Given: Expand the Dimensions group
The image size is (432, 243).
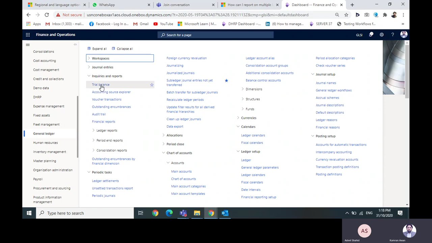Looking at the screenshot, I should coord(243,89).
